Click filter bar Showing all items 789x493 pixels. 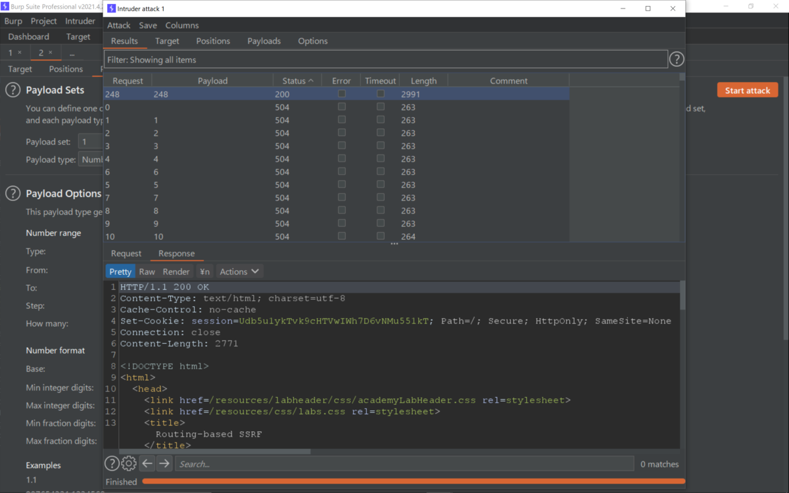click(386, 60)
